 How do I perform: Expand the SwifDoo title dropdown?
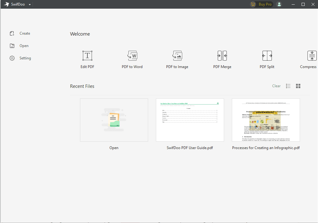[29, 4]
